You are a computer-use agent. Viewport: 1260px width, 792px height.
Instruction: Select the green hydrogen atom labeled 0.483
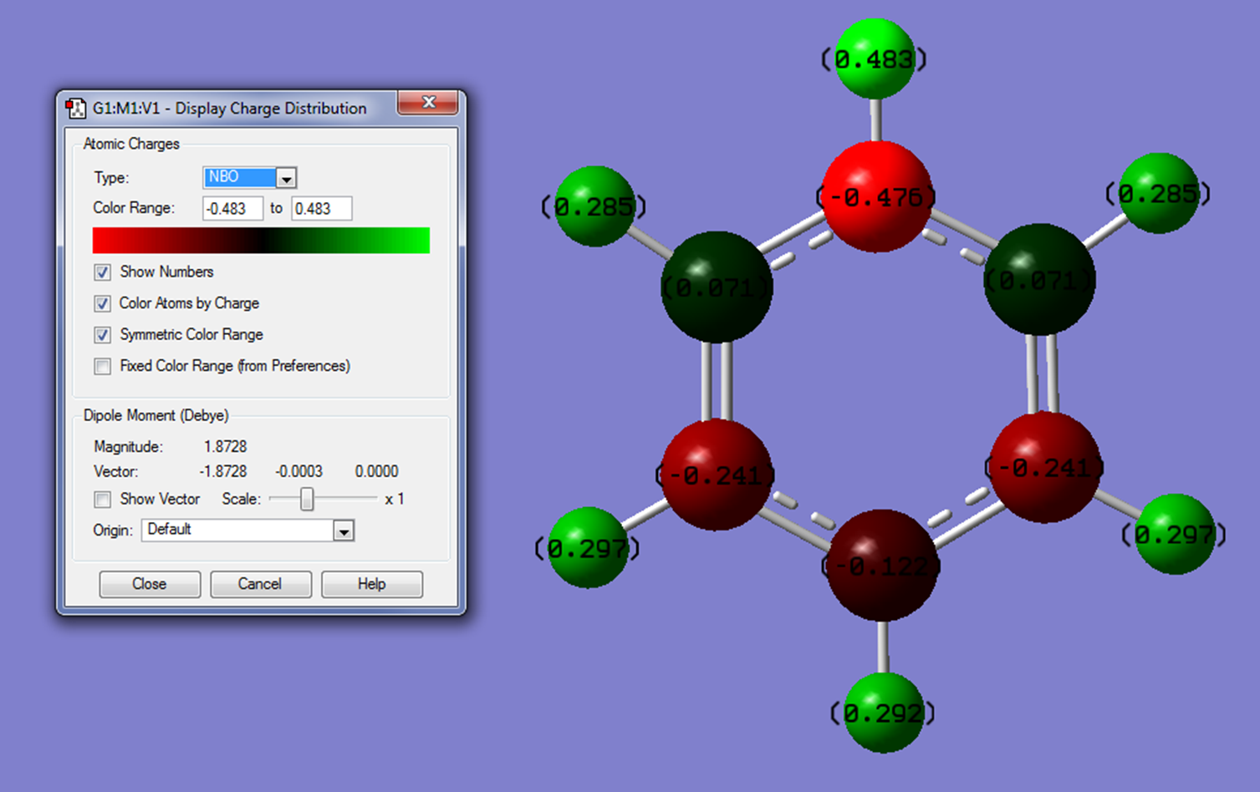pyautogui.click(x=874, y=58)
